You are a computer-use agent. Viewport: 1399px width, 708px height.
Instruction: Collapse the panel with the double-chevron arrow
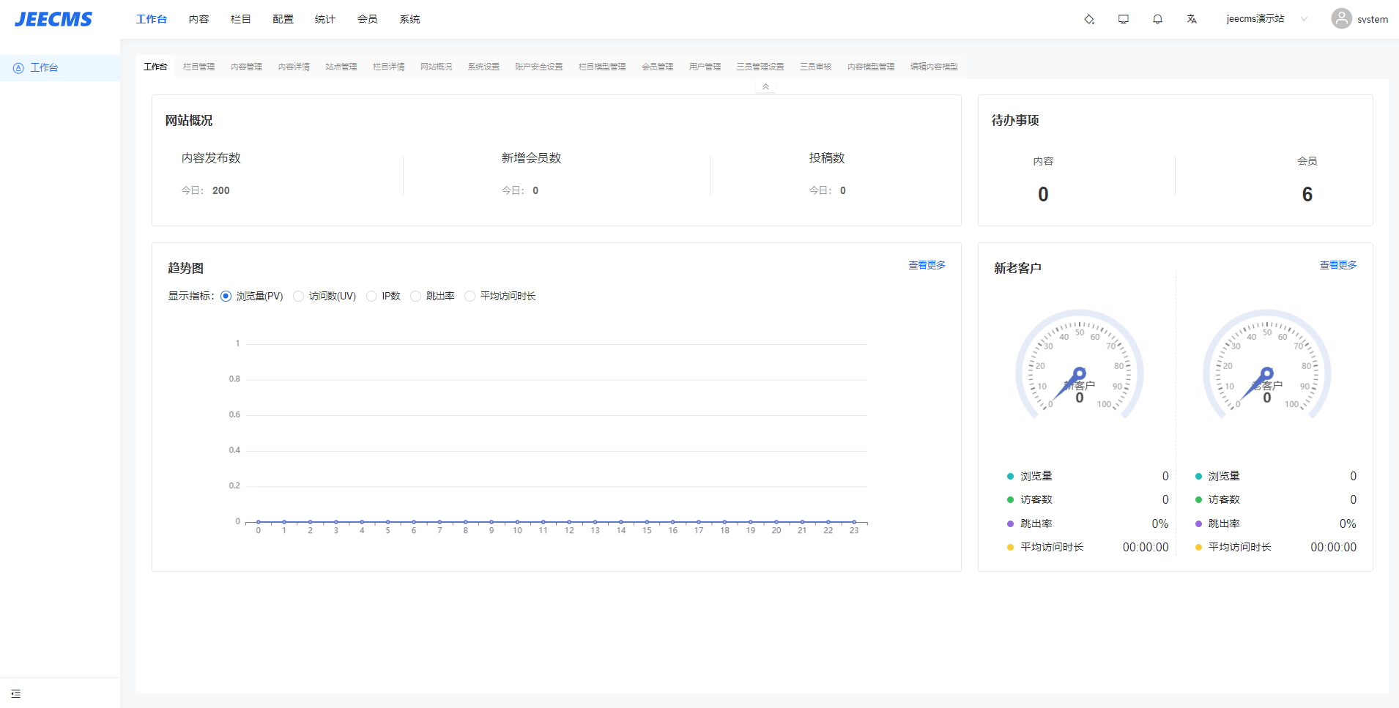tap(765, 86)
